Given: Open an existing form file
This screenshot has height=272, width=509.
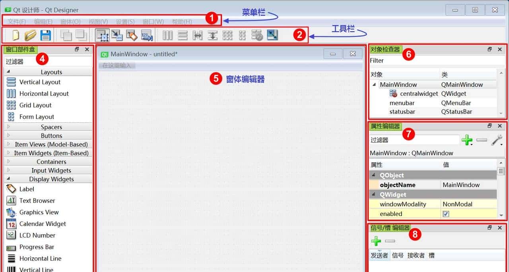Looking at the screenshot, I should coord(30,35).
